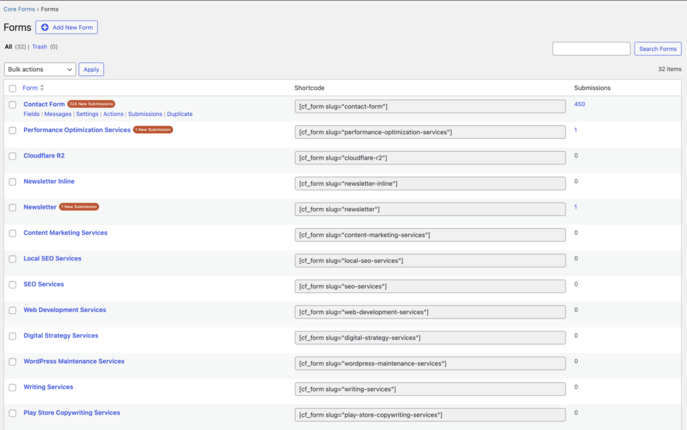This screenshot has height=430, width=687.
Task: Click the plus icon on Add New Form
Action: coord(45,27)
